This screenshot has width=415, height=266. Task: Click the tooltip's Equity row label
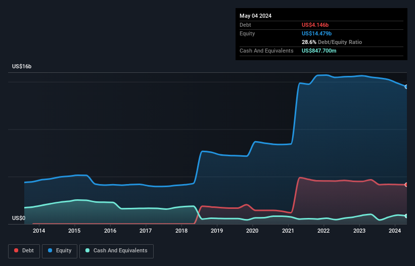click(247, 33)
